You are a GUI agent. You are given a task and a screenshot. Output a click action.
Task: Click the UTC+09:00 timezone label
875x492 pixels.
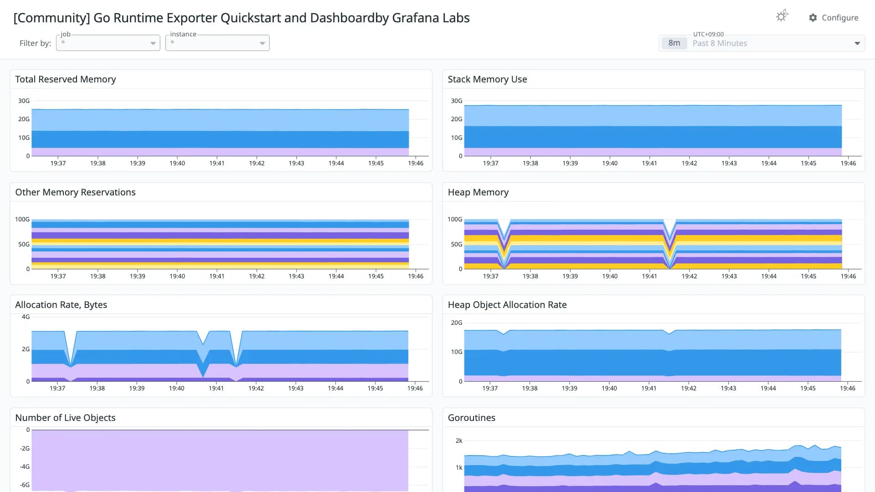click(708, 34)
